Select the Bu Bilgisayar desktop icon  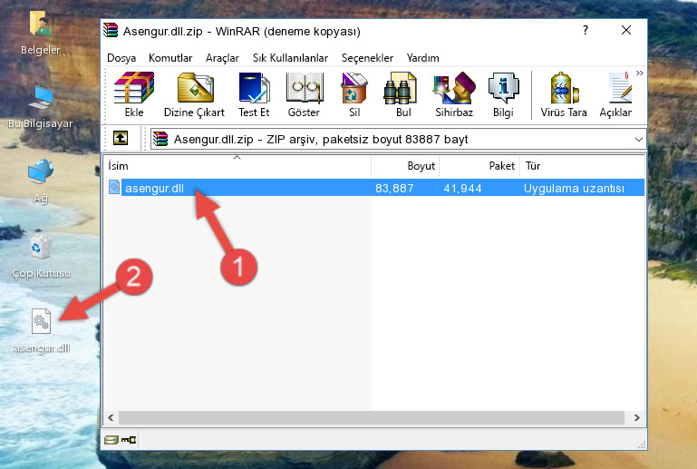click(40, 107)
